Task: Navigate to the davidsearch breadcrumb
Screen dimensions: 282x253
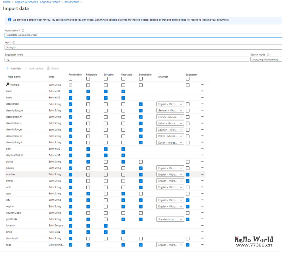Action: [72, 2]
